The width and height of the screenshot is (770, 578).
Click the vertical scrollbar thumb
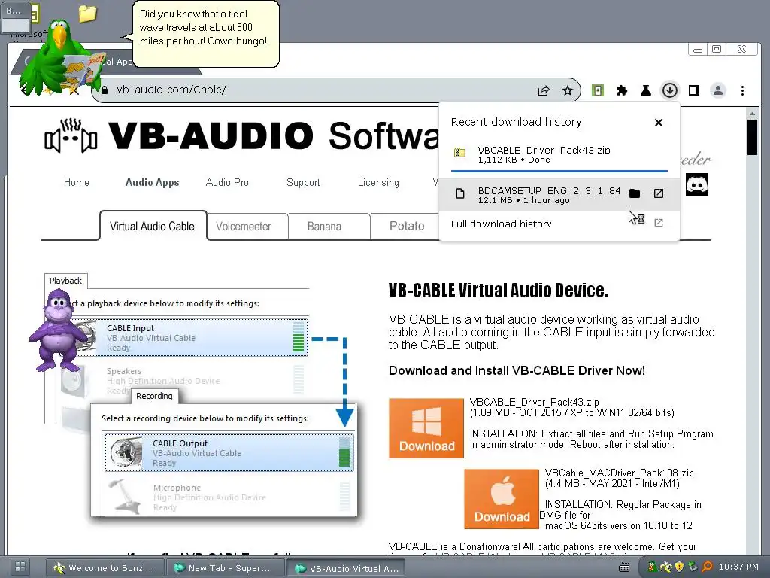[x=752, y=138]
